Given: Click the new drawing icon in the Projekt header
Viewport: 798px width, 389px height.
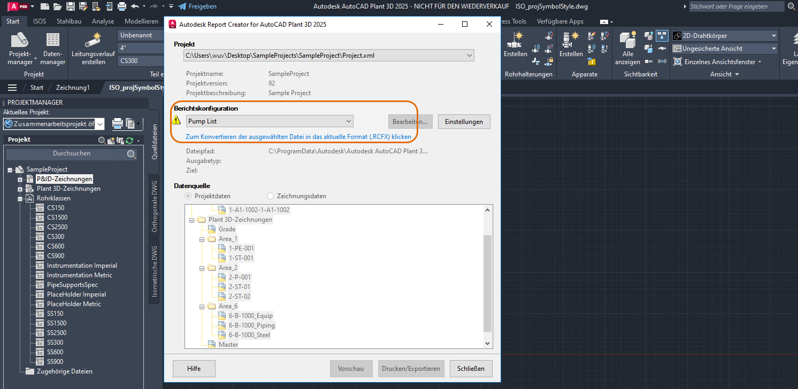Looking at the screenshot, I should pos(111,141).
